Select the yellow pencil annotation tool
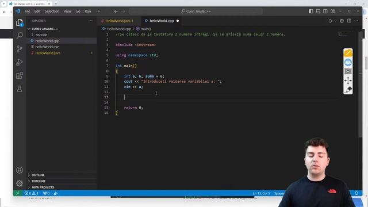368x207 pixels. click(348, 53)
